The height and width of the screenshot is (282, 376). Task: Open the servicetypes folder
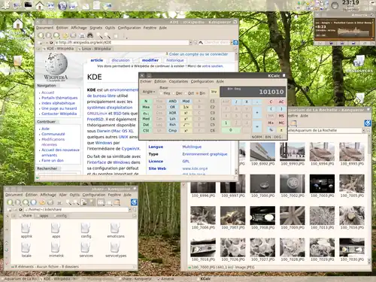click(x=116, y=250)
